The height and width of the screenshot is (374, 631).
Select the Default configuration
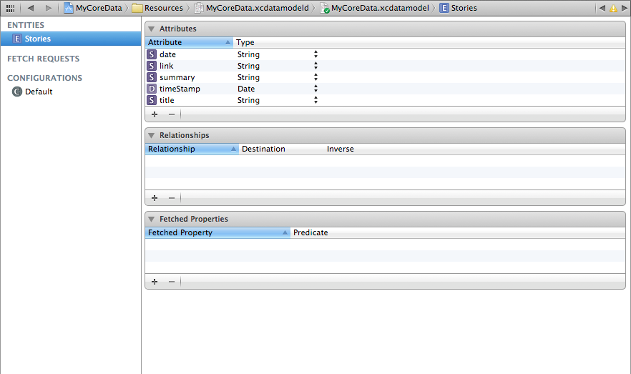(38, 92)
